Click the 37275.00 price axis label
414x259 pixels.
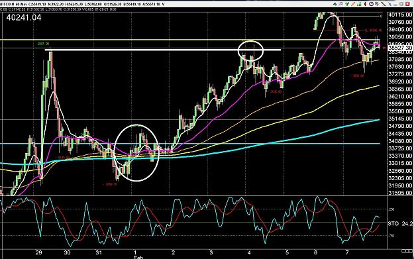400,74
